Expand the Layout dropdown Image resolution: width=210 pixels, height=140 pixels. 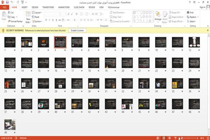(x=37, y=13)
